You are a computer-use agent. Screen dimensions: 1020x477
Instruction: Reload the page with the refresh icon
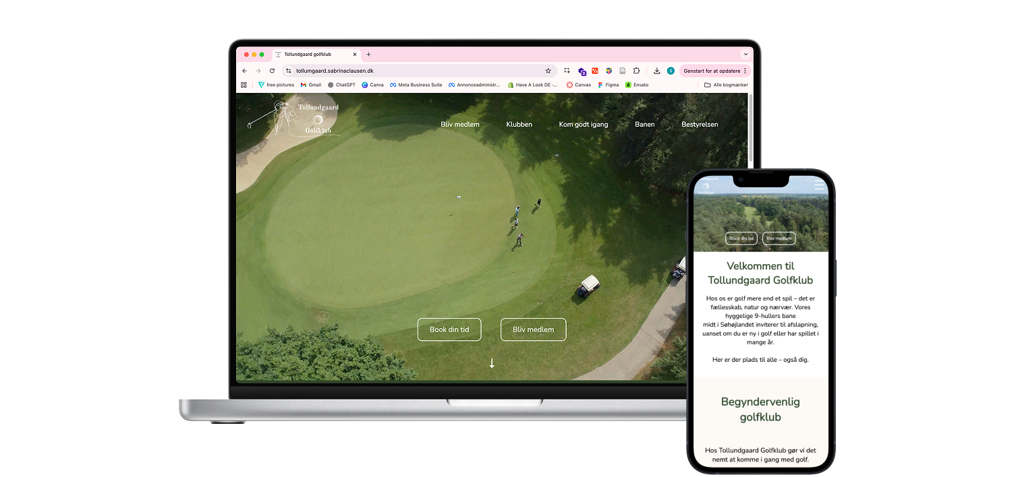coord(272,71)
